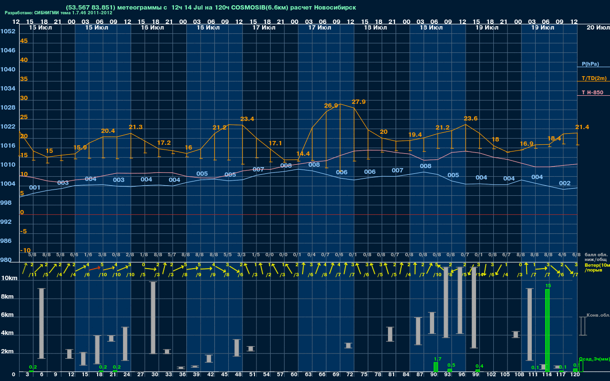Click the tall green precipitation bar at hour 114
610x381 pixels.
coord(547,331)
